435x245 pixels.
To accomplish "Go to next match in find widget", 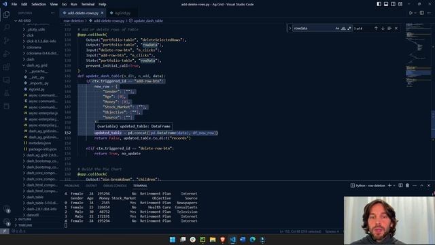I will (x=383, y=29).
